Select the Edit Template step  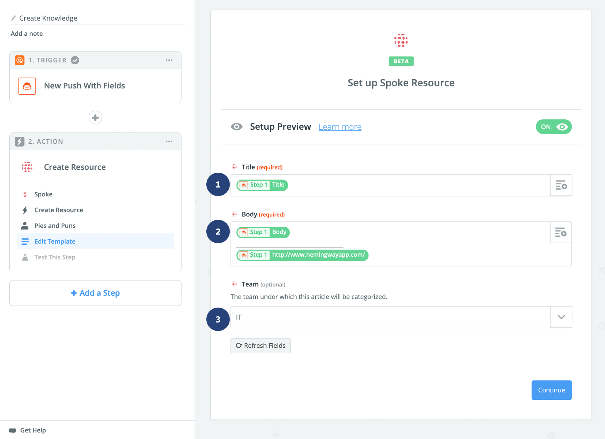pos(95,241)
